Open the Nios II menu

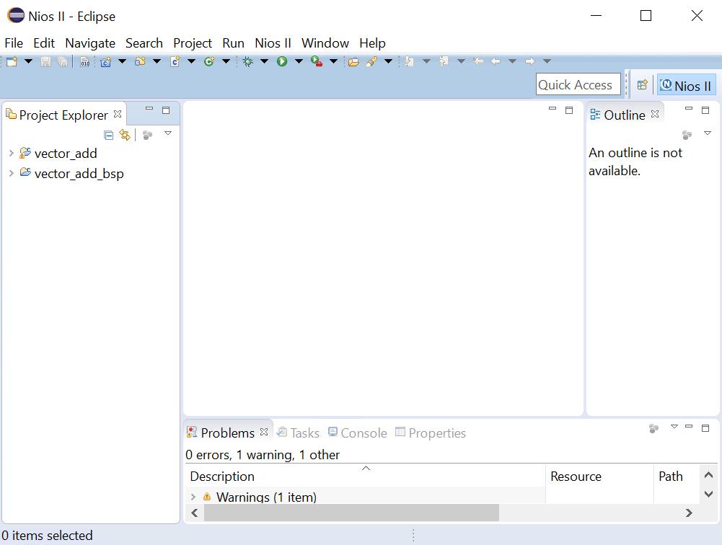click(273, 43)
